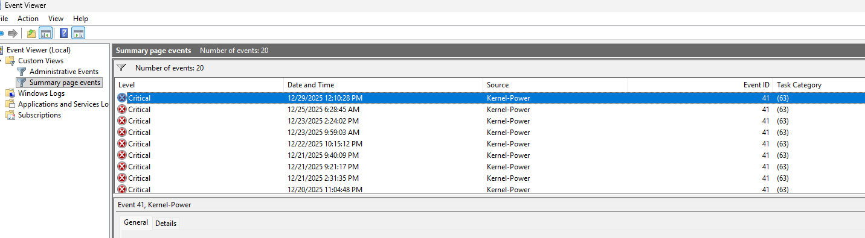Screen dimensions: 865x238
Task: Click Kernel-Power source in the 12/22/2025 row
Action: tap(508, 143)
